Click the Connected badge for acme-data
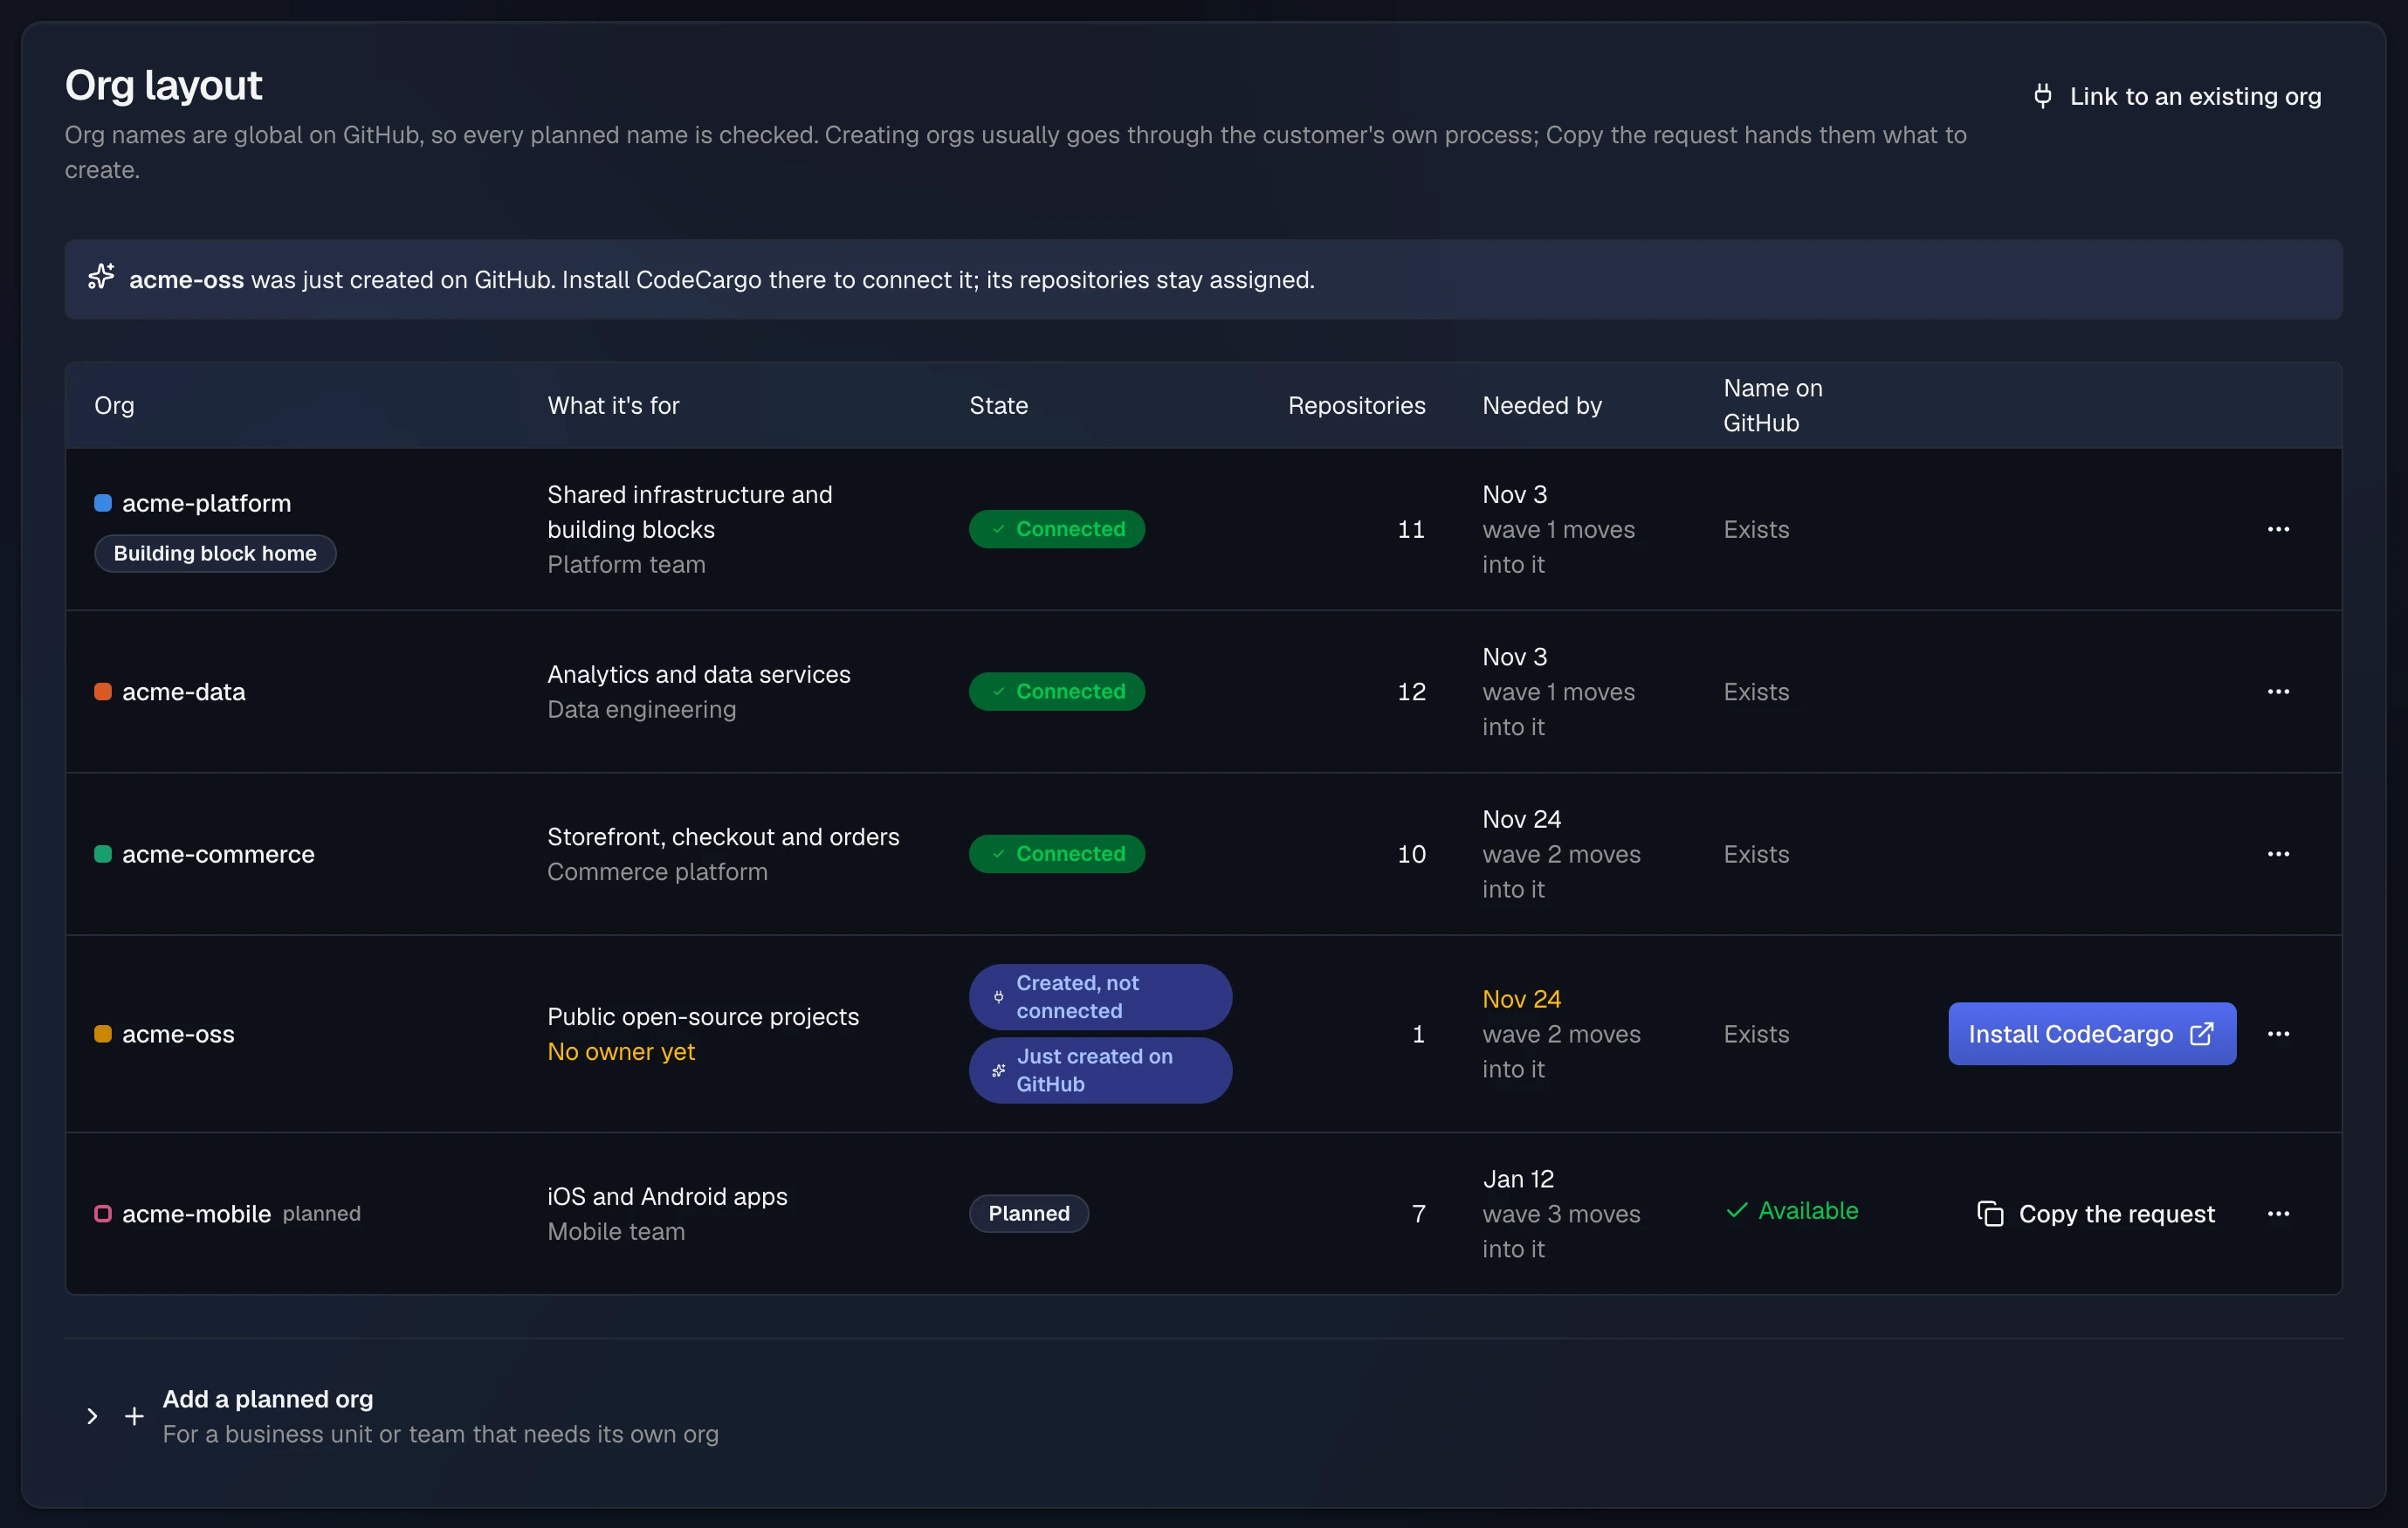2408x1528 pixels. pyautogui.click(x=1056, y=691)
